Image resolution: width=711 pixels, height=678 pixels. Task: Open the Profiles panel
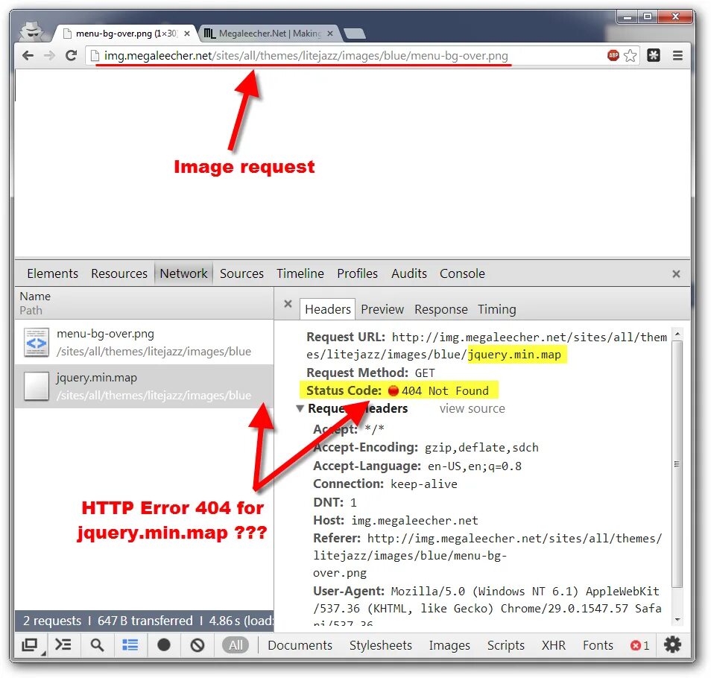357,273
